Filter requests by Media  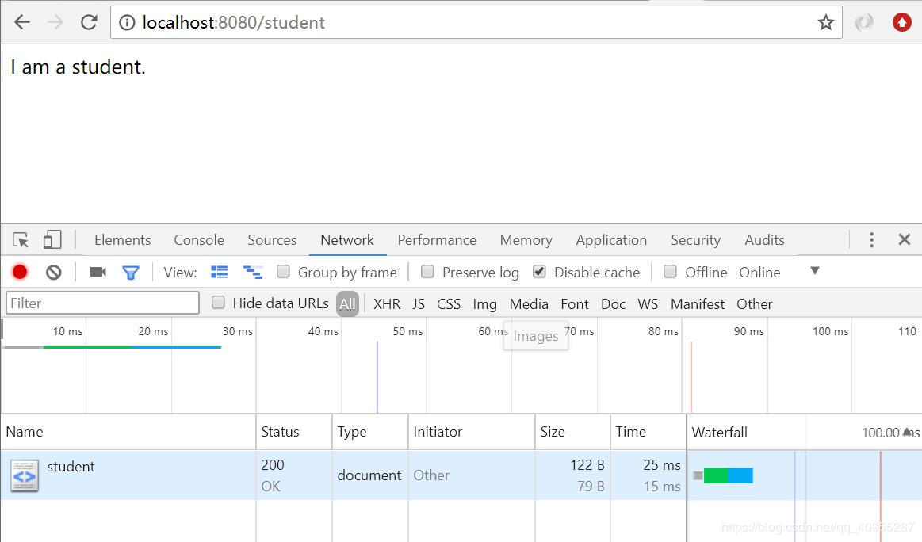pyautogui.click(x=529, y=304)
